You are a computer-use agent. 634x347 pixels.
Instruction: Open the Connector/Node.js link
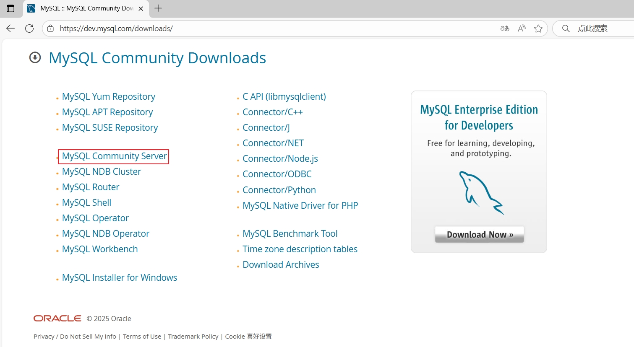(x=280, y=159)
